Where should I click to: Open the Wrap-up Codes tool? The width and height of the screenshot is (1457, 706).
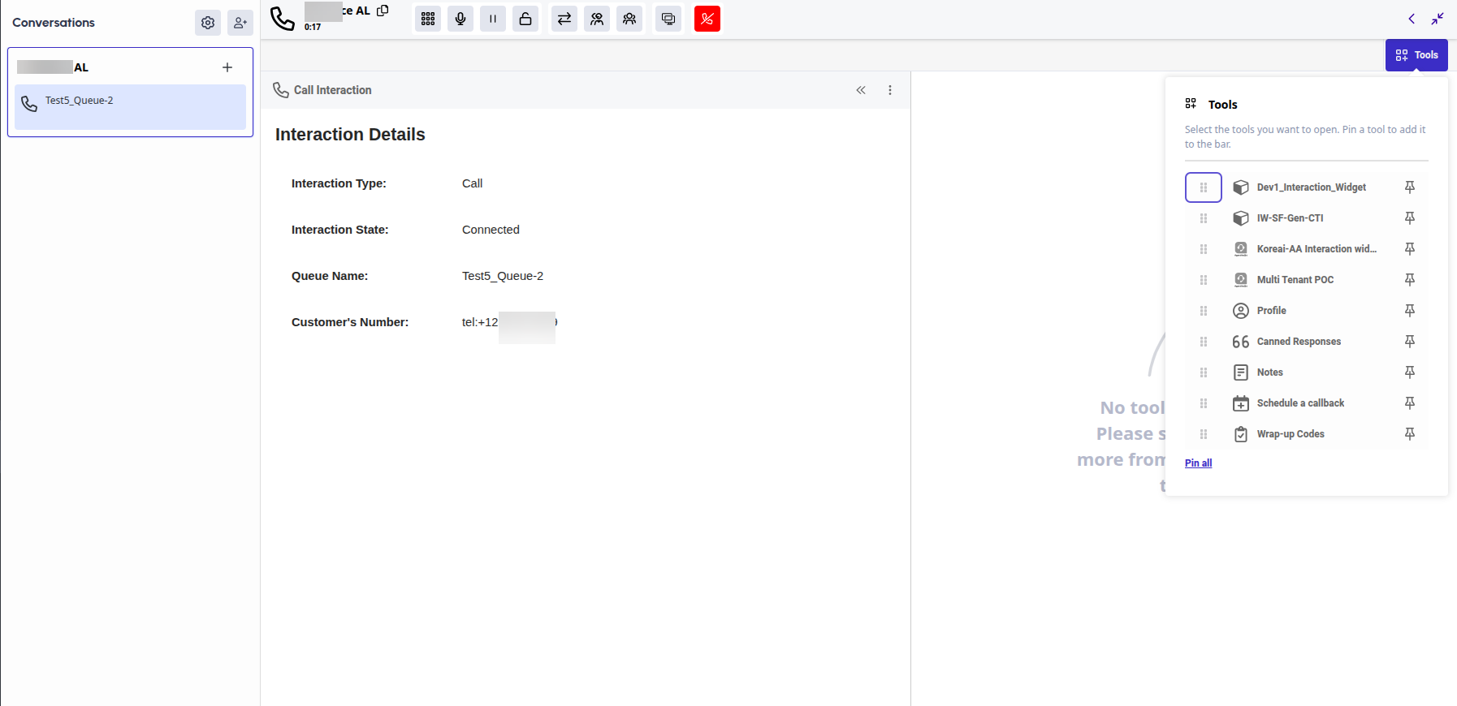point(1290,434)
